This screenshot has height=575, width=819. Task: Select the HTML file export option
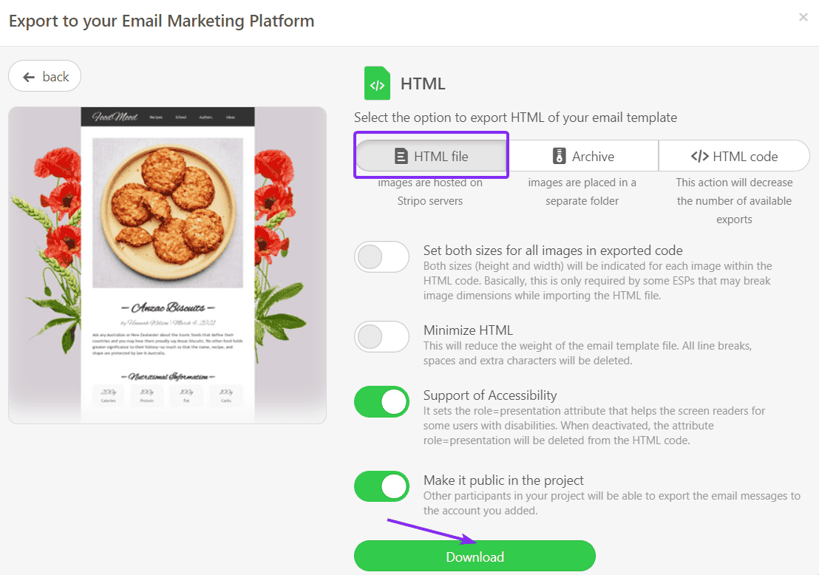pyautogui.click(x=430, y=155)
